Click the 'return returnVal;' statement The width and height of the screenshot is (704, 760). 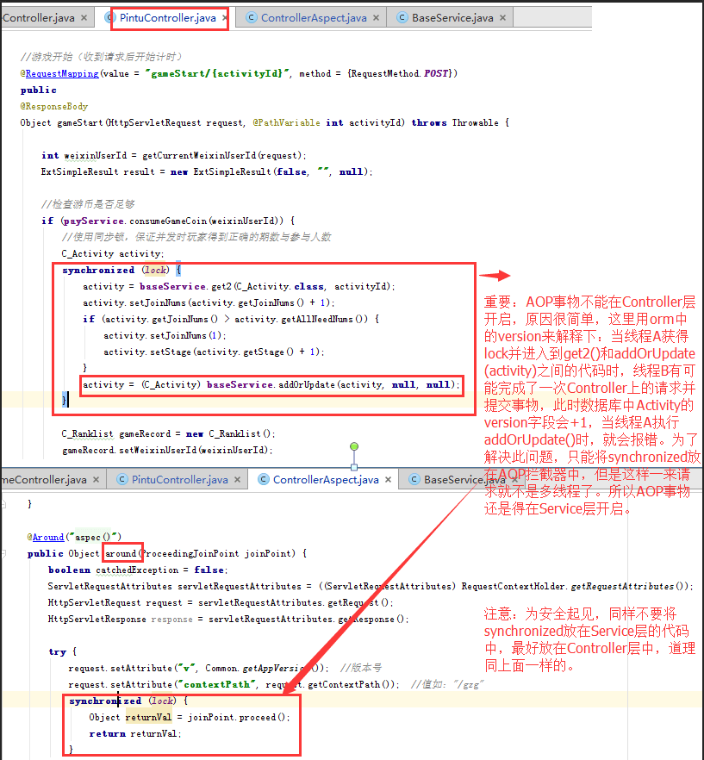pyautogui.click(x=134, y=734)
